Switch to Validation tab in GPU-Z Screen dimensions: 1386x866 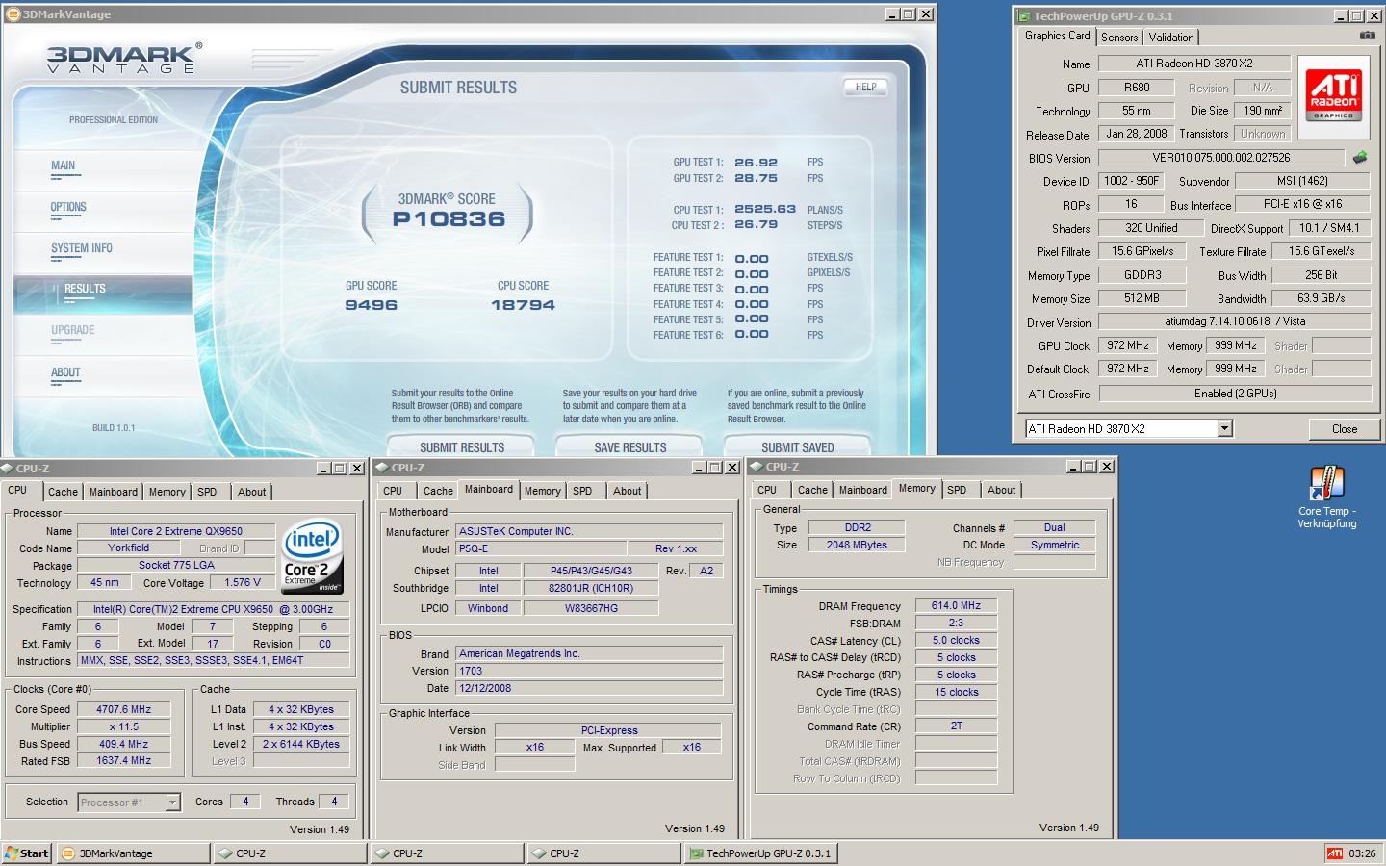click(1171, 37)
